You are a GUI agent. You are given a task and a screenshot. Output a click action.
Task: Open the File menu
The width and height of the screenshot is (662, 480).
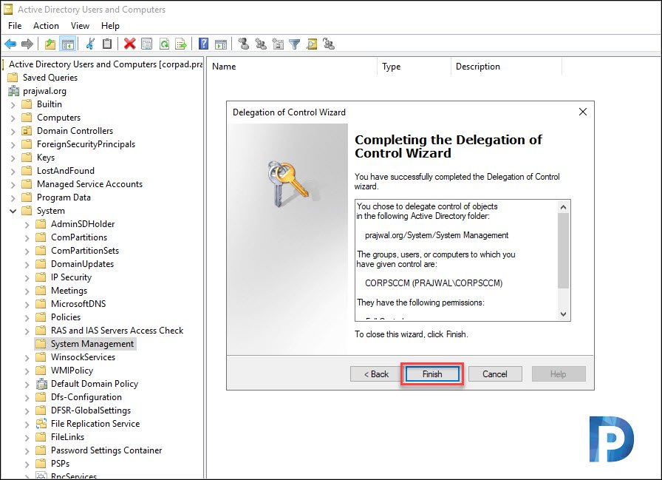tap(15, 26)
